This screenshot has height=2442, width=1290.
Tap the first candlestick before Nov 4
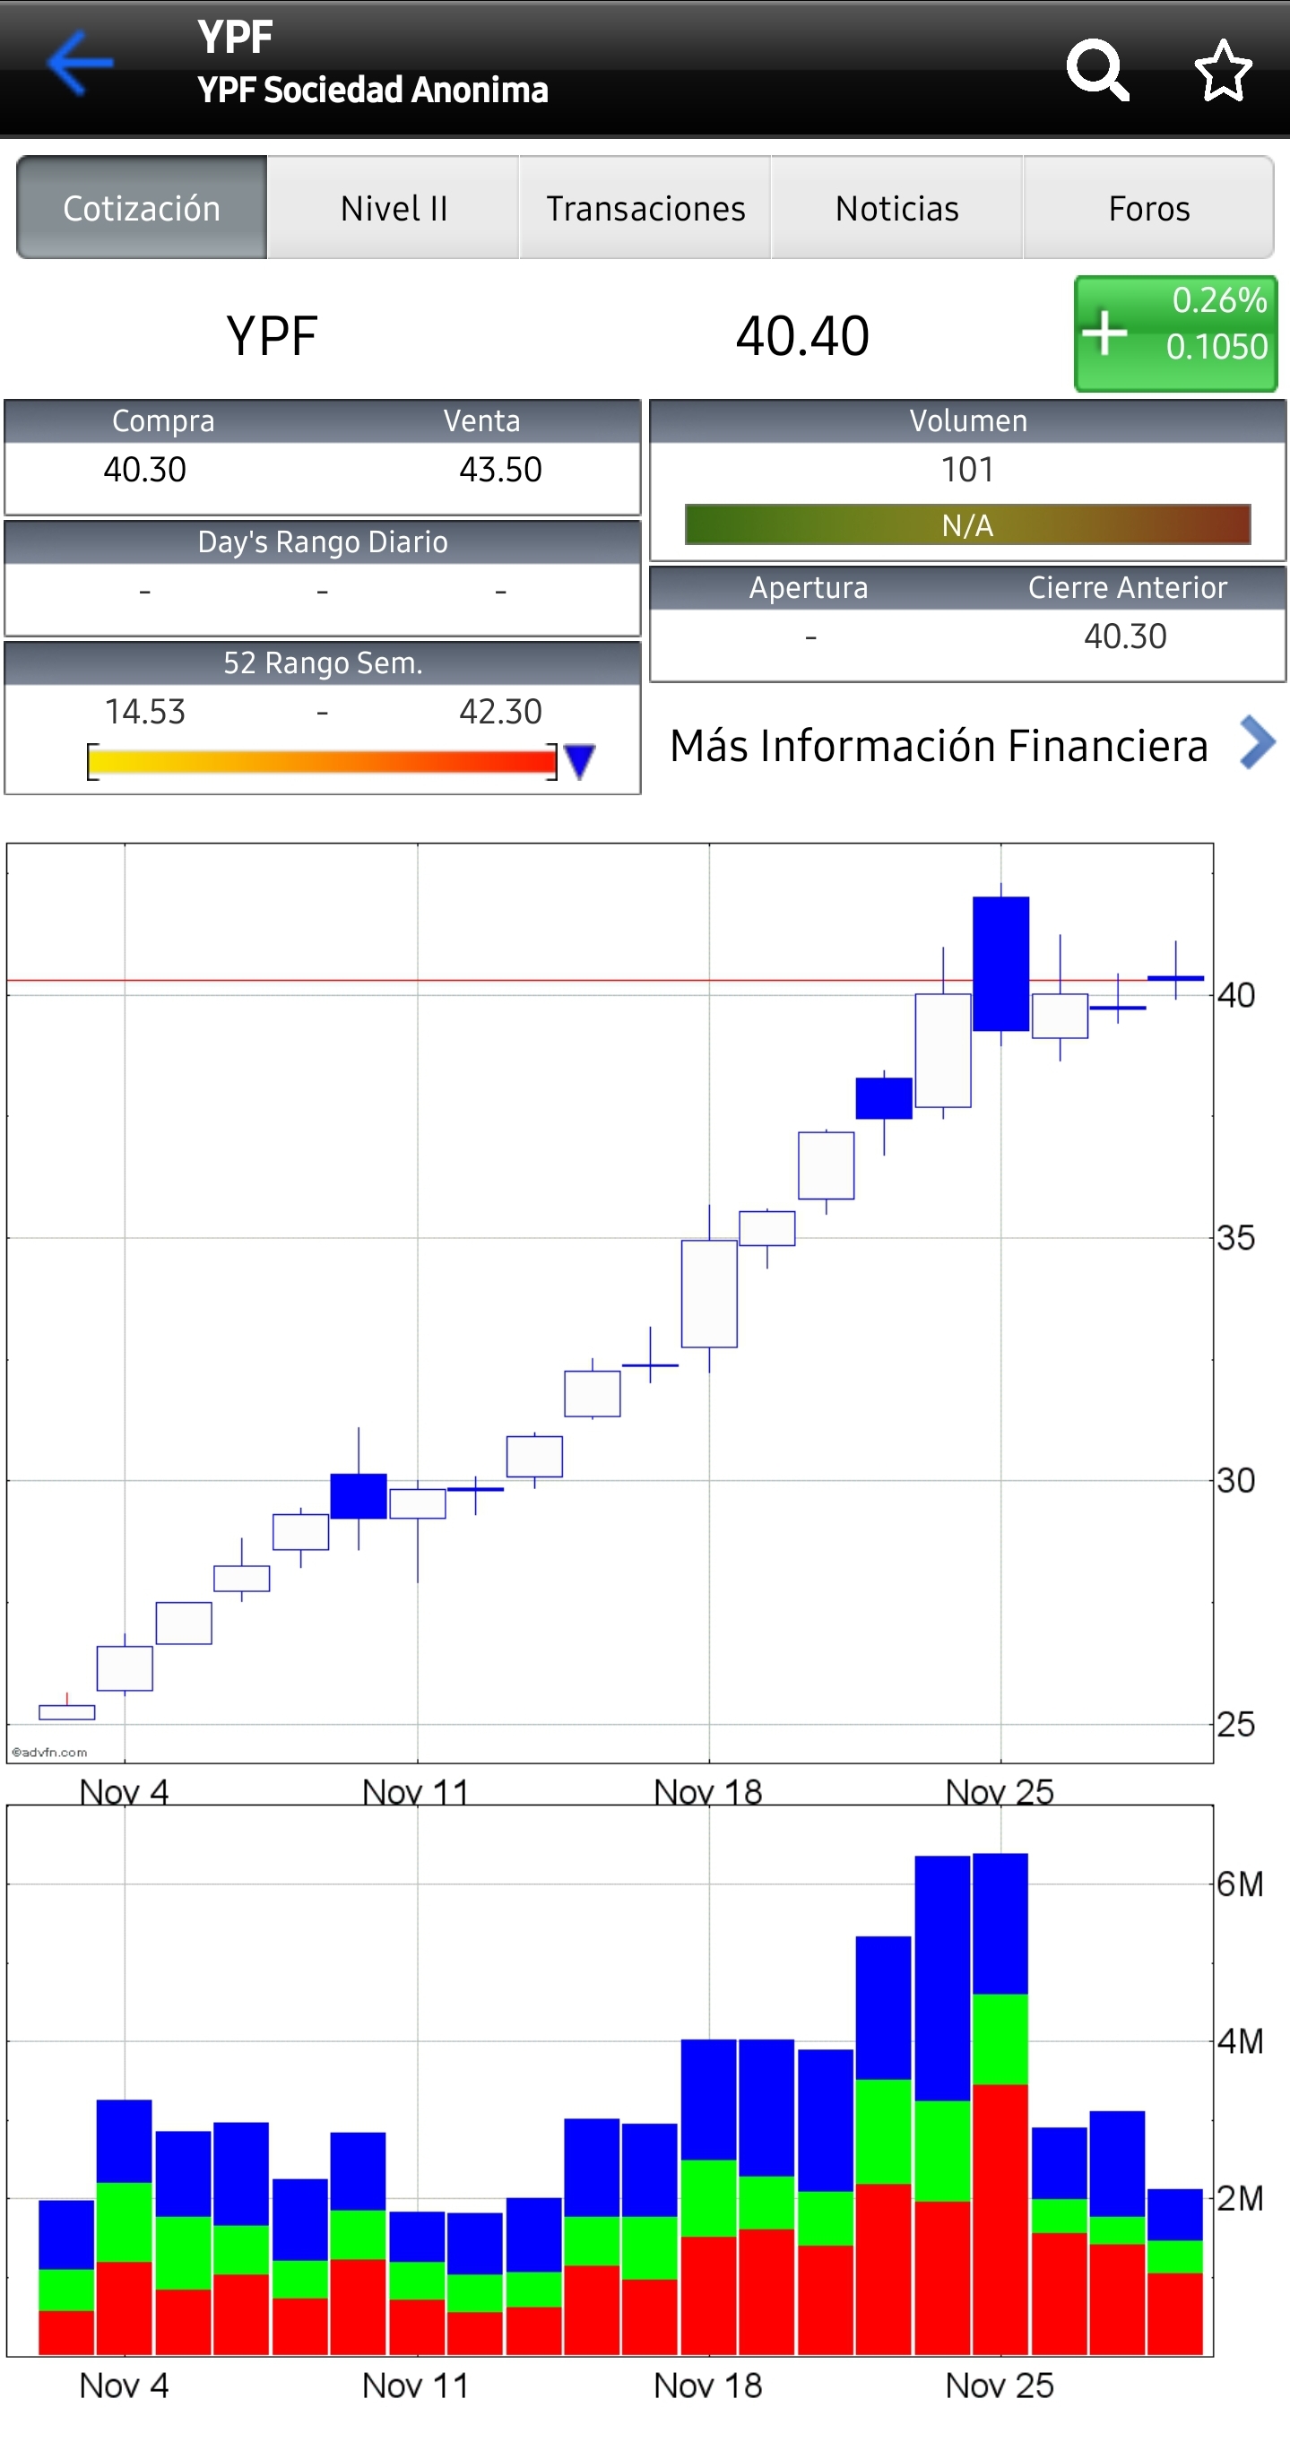pyautogui.click(x=66, y=1712)
